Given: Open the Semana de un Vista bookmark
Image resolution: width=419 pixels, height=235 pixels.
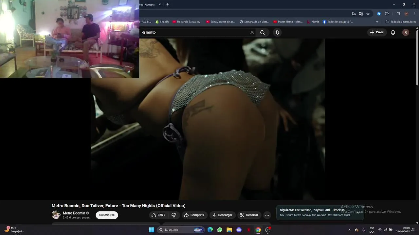Looking at the screenshot, I should point(254,22).
